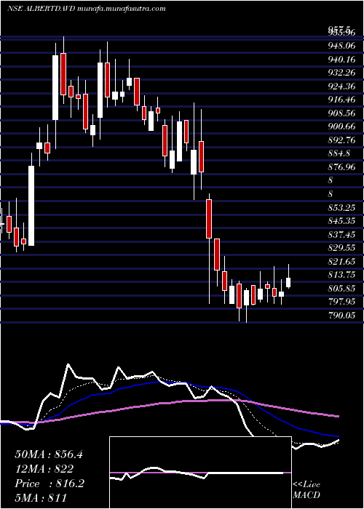Click the 853.25 price axis label

[x=341, y=207]
